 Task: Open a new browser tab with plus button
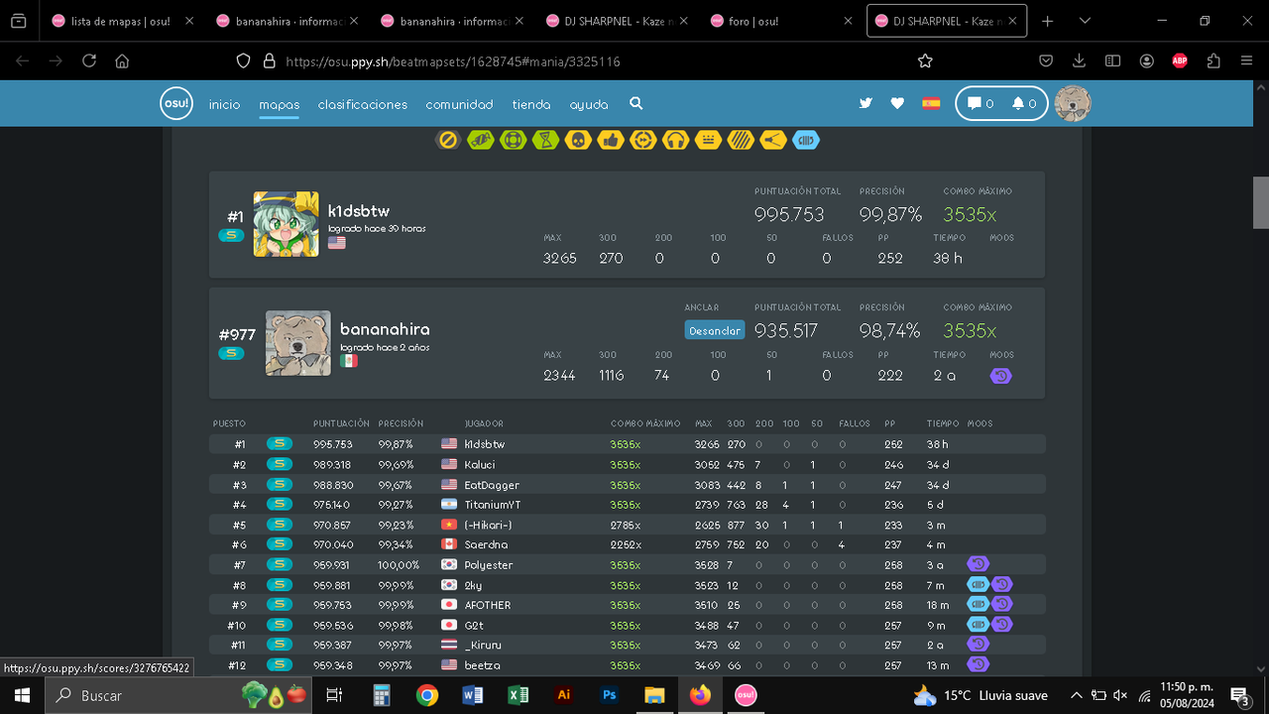[x=1048, y=21]
